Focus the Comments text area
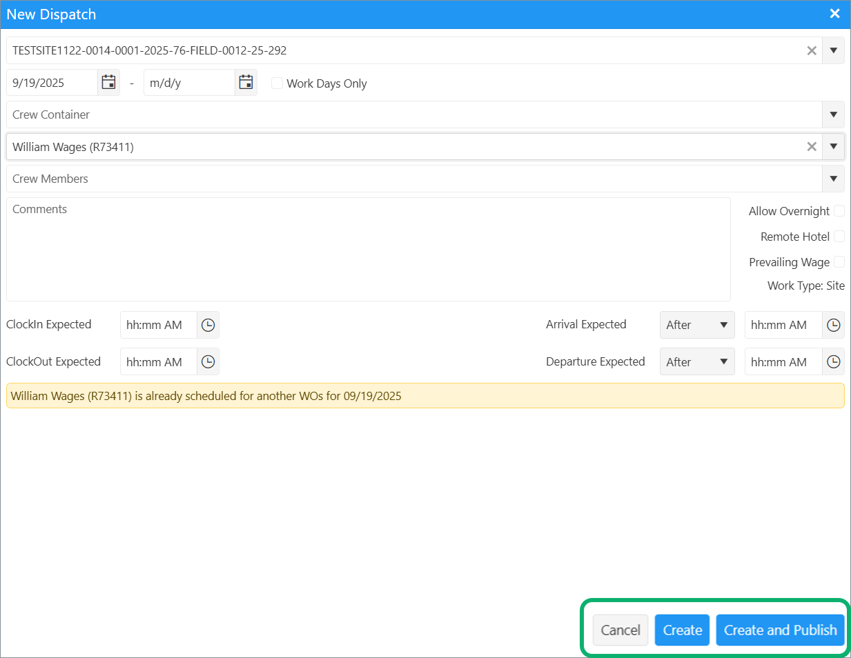The height and width of the screenshot is (658, 851). point(369,250)
